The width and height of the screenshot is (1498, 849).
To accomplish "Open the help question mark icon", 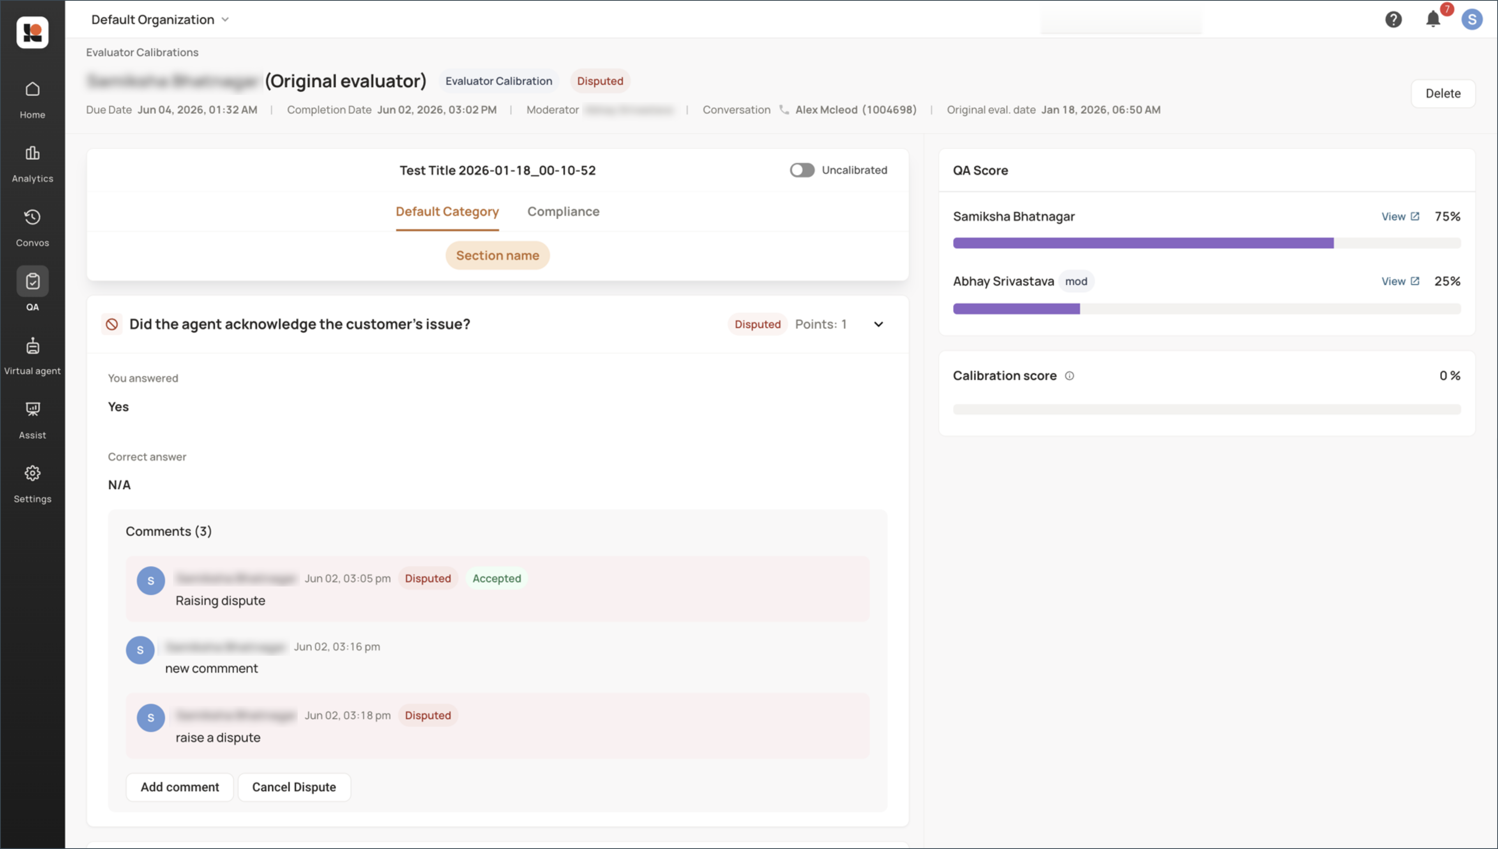I will 1394,20.
